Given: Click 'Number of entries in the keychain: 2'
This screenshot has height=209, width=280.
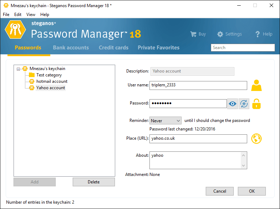Looking at the screenshot, I should coord(40,202).
